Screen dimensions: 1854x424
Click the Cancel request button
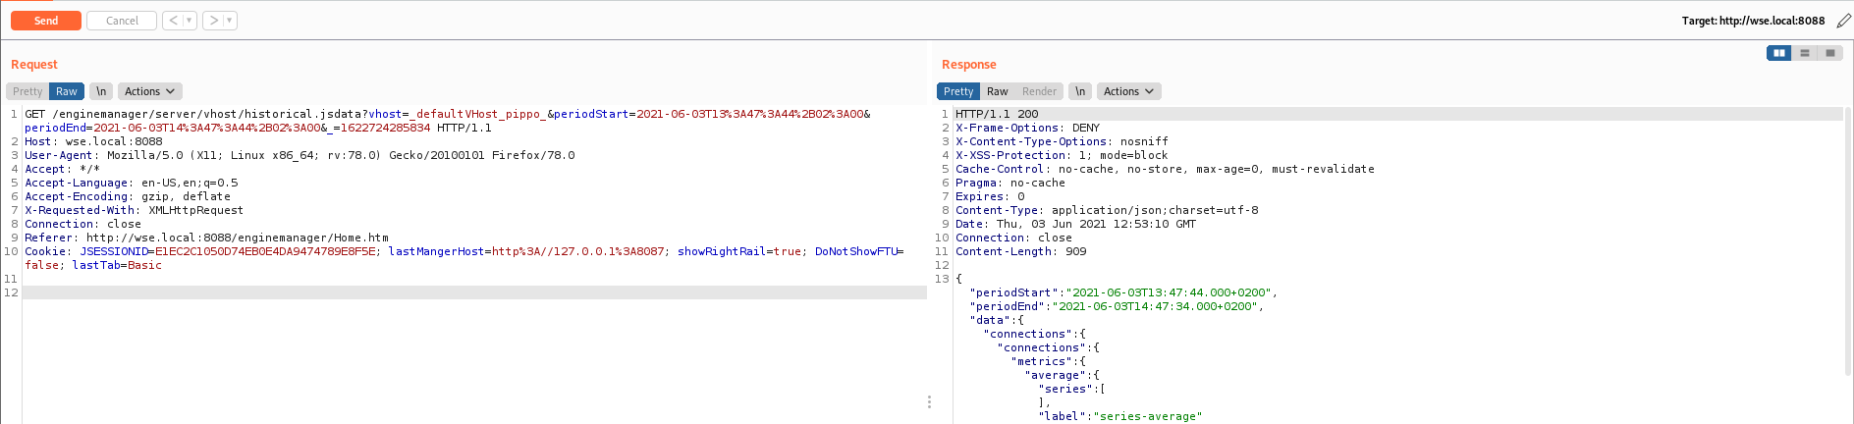click(122, 21)
